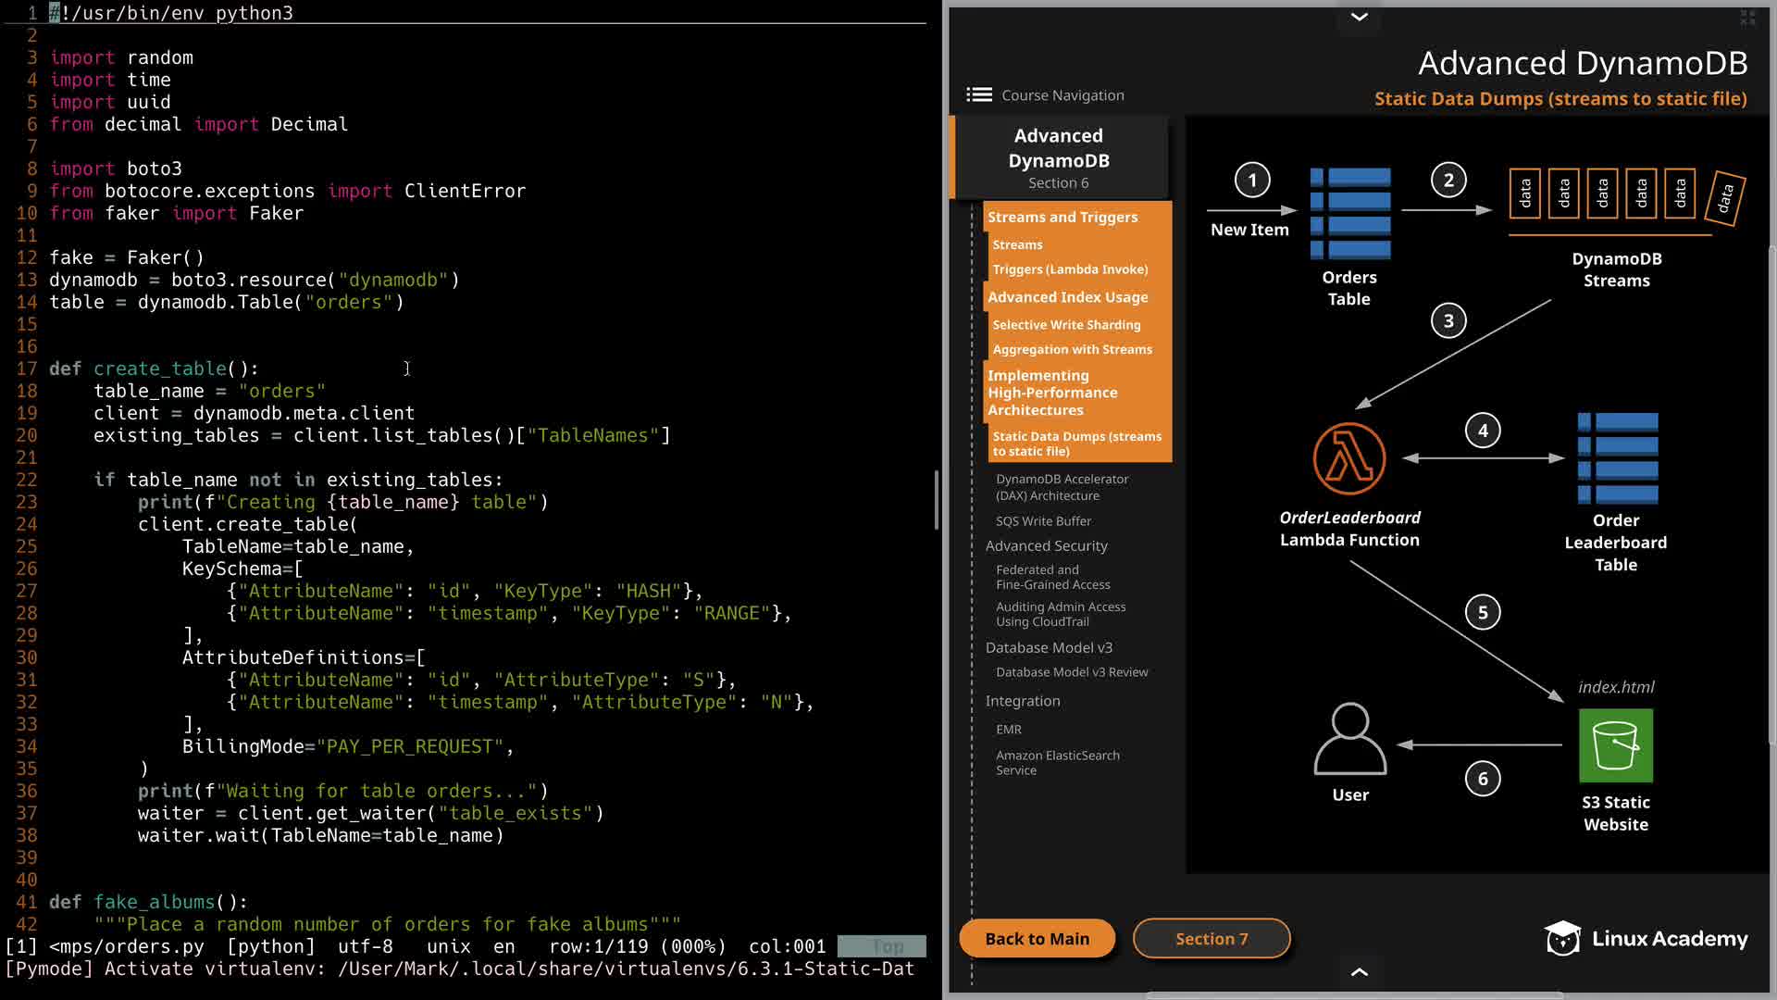The image size is (1777, 1000).
Task: Click the circled step 3 marker
Action: click(1448, 321)
